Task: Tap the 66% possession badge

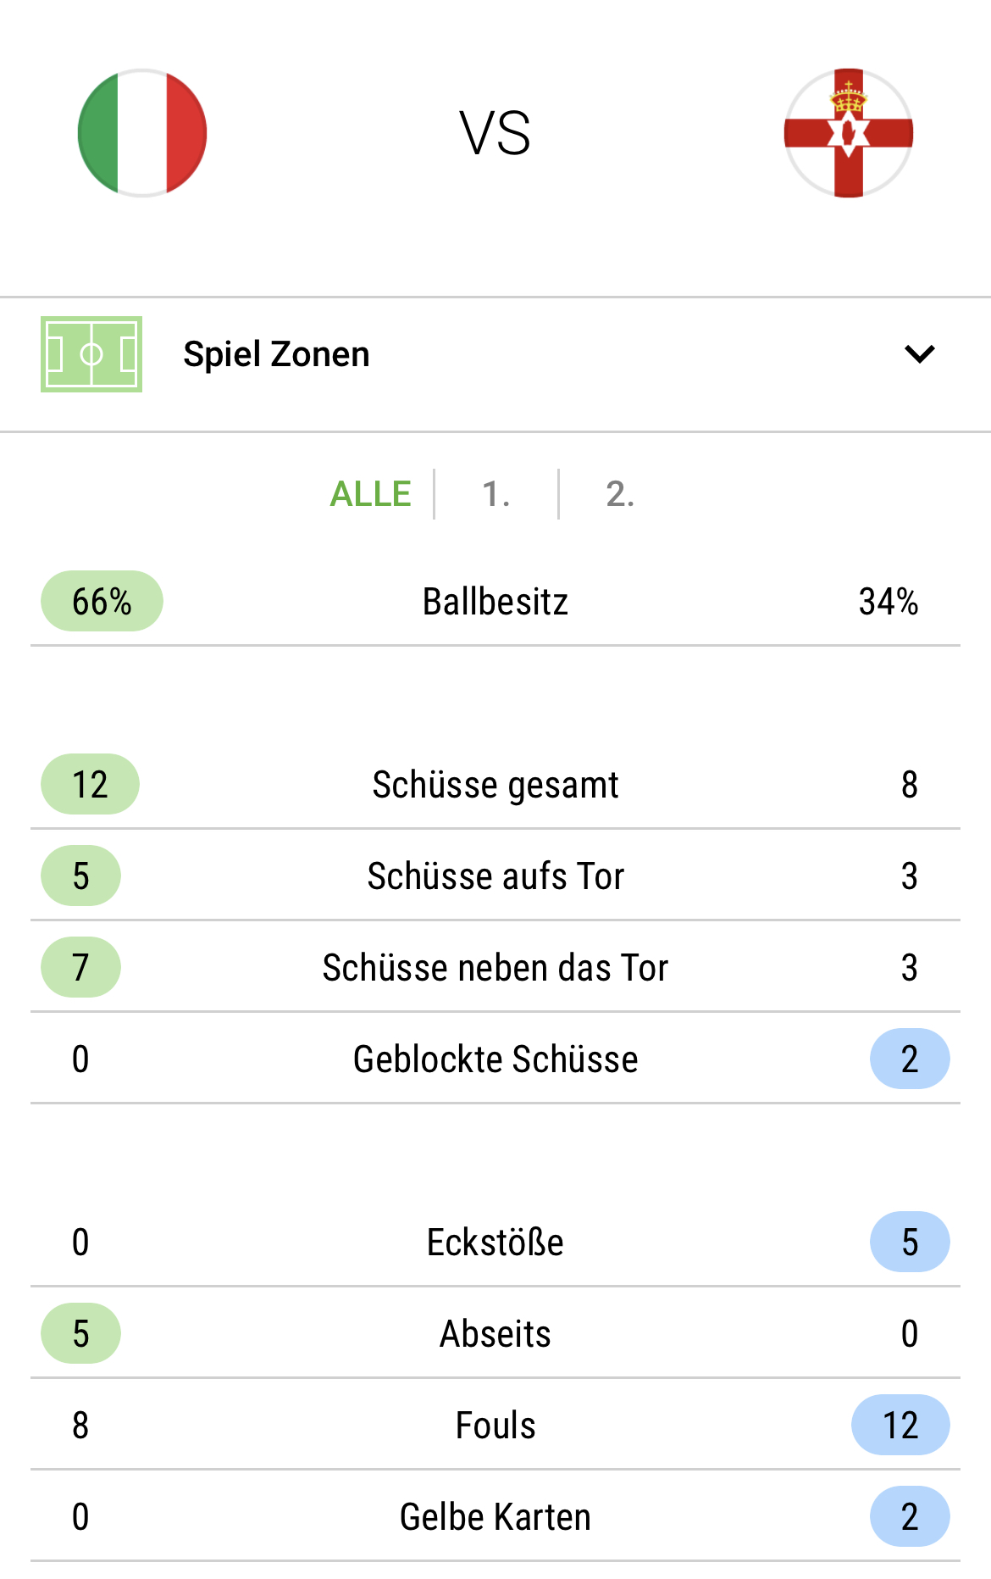Action: [102, 601]
